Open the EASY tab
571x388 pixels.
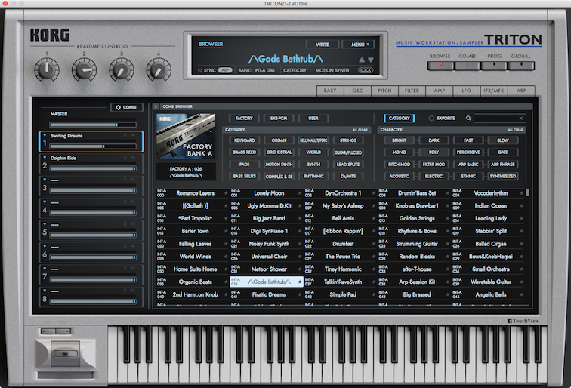point(330,91)
